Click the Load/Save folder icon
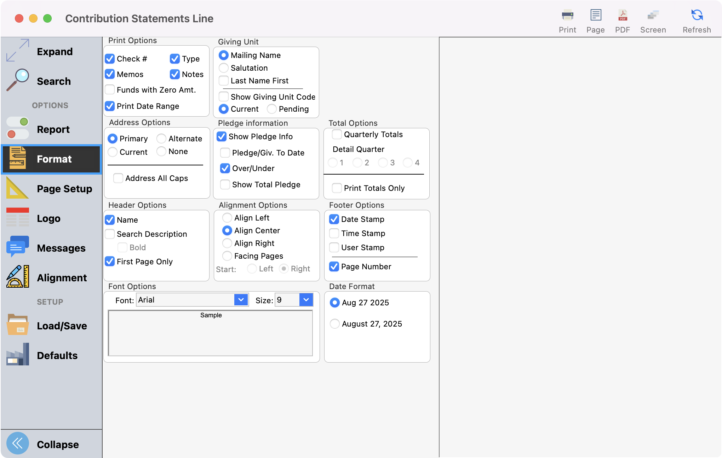The image size is (722, 458). pyautogui.click(x=17, y=325)
